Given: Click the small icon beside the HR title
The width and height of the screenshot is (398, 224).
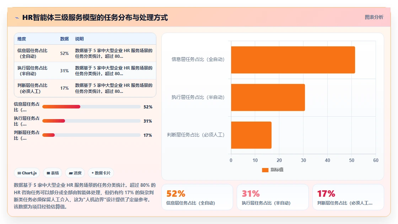Looking at the screenshot, I should point(17,18).
